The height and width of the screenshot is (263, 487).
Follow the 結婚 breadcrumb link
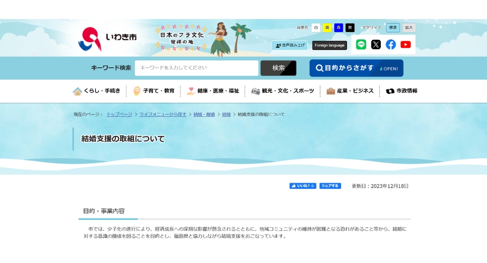pos(226,114)
